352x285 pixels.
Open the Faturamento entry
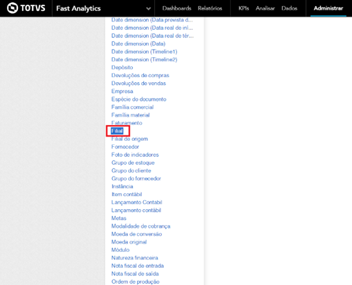click(127, 123)
